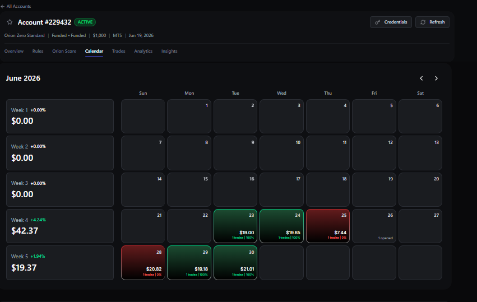
Task: Select calendar day 21
Action: (x=143, y=226)
